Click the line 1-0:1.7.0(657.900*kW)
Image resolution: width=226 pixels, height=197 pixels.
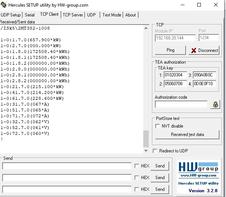[x=31, y=40]
